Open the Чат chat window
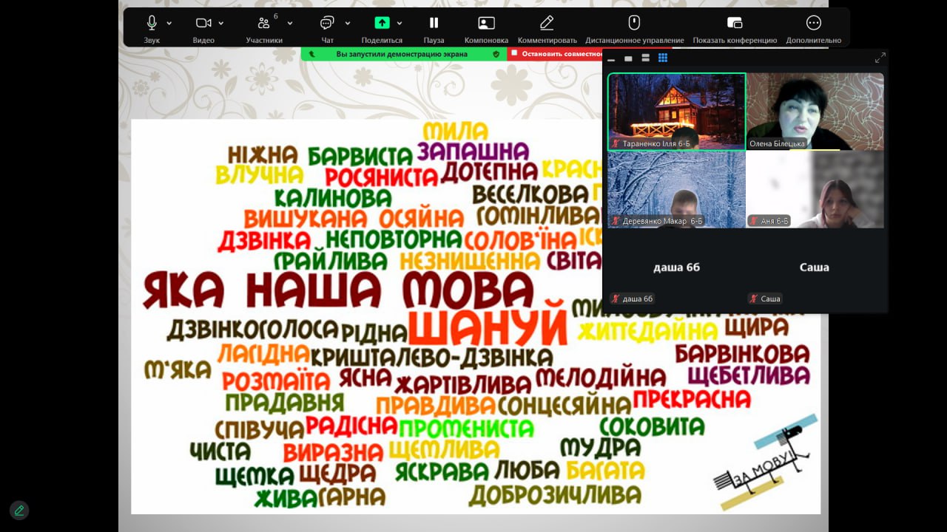947x532 pixels. click(327, 23)
